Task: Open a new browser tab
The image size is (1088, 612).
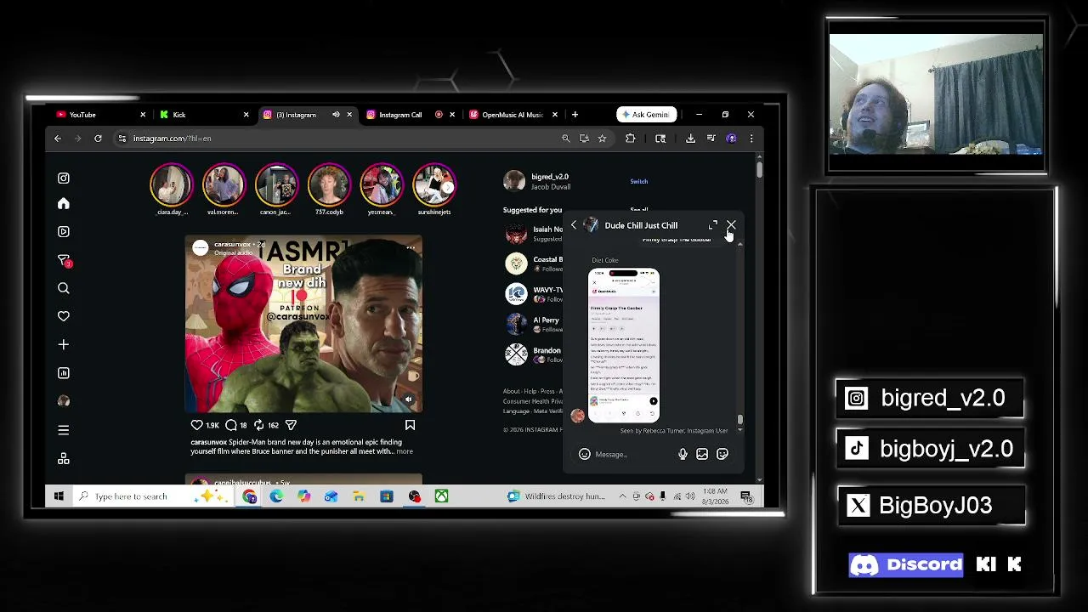Action: click(x=575, y=115)
